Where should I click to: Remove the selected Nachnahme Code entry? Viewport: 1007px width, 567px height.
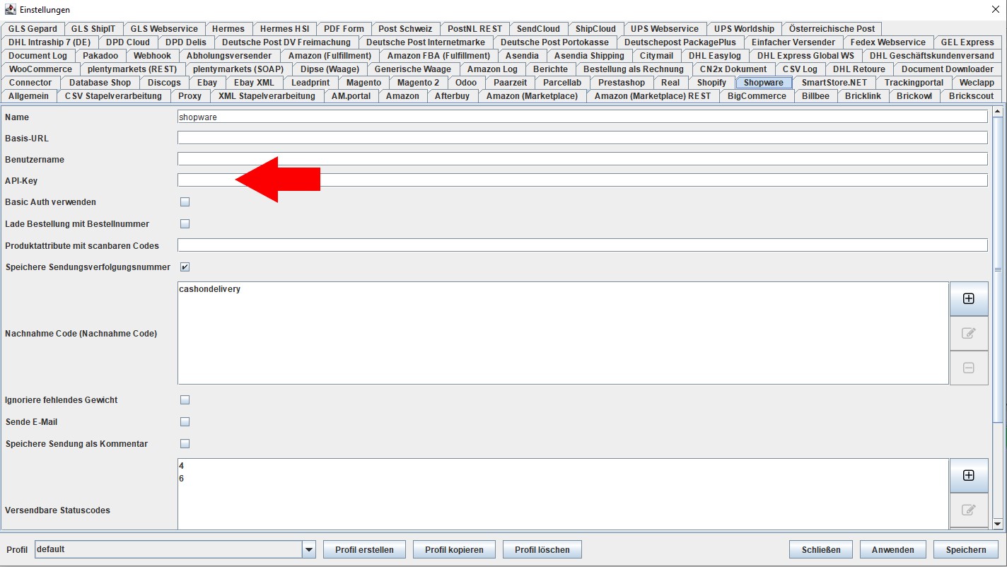point(969,368)
